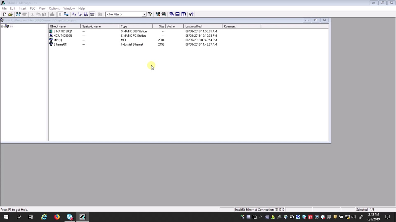The image size is (396, 222).
Task: Click the size value 2456
Action: click(161, 44)
